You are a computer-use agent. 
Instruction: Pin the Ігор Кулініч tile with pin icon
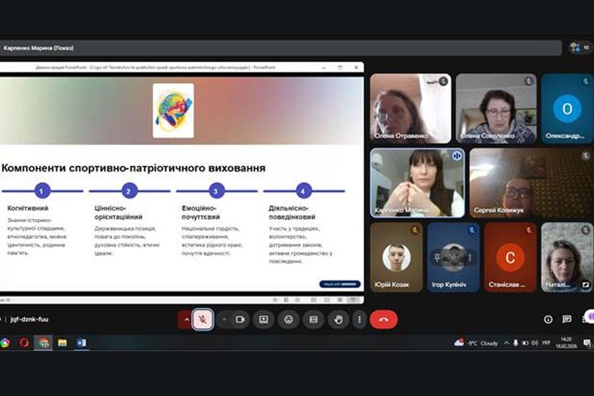437,257
